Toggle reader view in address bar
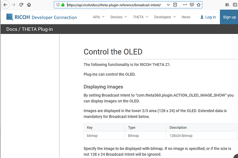Screen dimensions: 238x158 click(x=175, y=5)
